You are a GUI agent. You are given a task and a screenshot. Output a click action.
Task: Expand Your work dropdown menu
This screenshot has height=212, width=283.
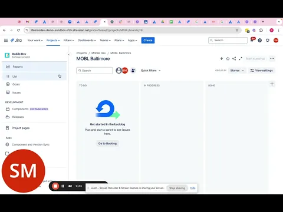[x=35, y=40]
